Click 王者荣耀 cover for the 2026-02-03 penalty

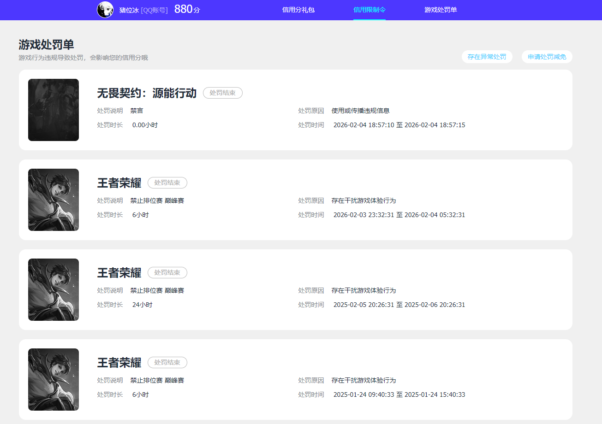[x=54, y=200]
